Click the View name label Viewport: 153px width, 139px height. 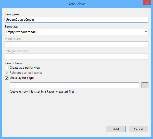(12, 14)
